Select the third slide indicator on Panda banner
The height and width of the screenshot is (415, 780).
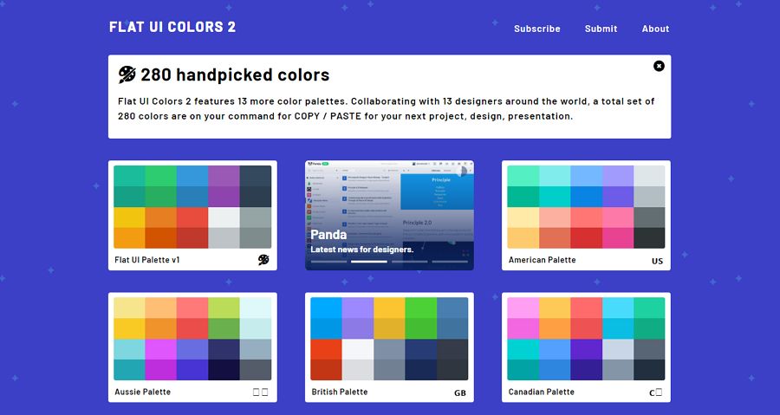[x=409, y=262]
